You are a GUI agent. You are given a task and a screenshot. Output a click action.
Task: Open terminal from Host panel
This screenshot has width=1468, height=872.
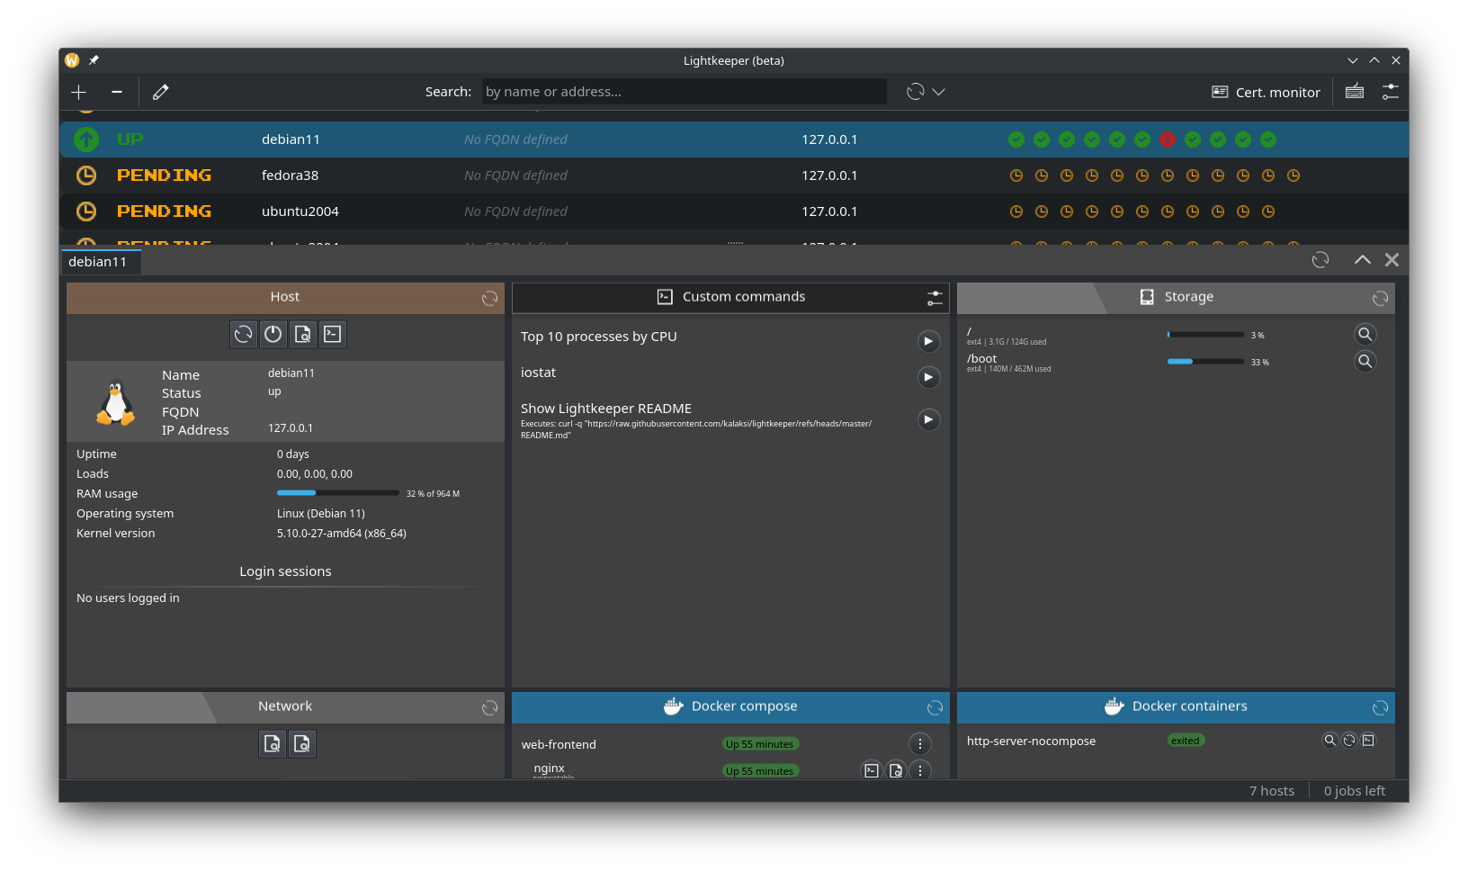click(333, 335)
